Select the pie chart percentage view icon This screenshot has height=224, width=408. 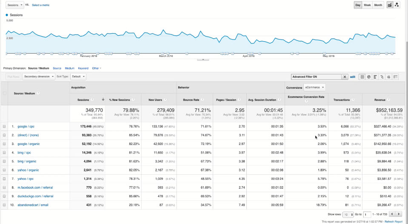point(369,77)
